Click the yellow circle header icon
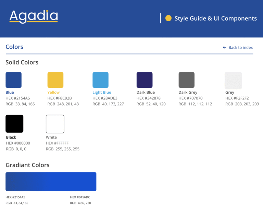 click(x=168, y=18)
